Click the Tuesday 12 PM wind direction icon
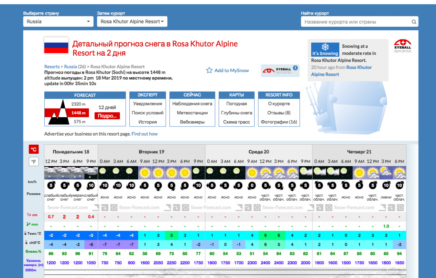 tap(158, 186)
